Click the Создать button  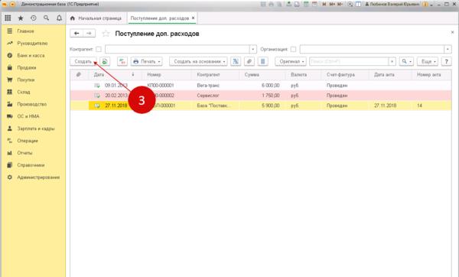(83, 61)
